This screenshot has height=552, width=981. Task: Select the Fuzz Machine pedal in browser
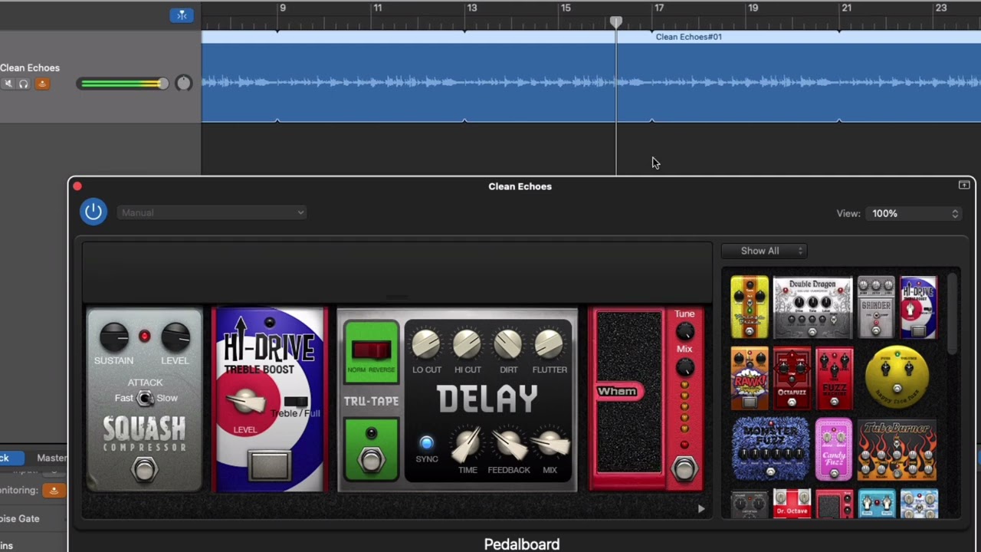coord(834,378)
